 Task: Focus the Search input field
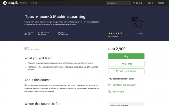(x=118, y=3)
